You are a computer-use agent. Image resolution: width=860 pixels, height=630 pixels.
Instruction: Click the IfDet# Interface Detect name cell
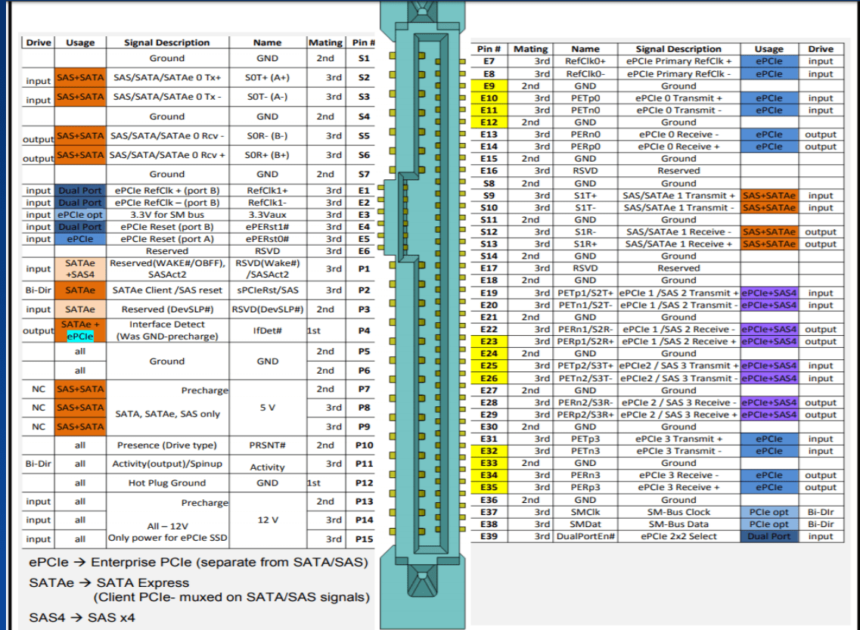tap(267, 331)
